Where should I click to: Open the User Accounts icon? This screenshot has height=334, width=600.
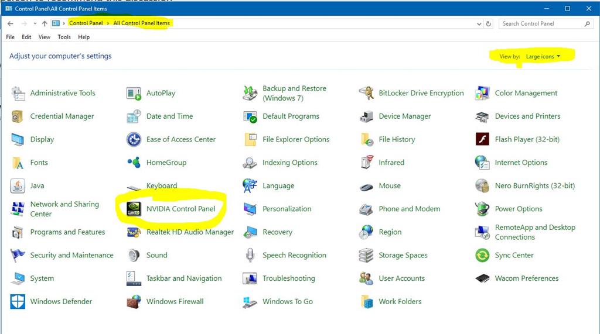click(366, 278)
